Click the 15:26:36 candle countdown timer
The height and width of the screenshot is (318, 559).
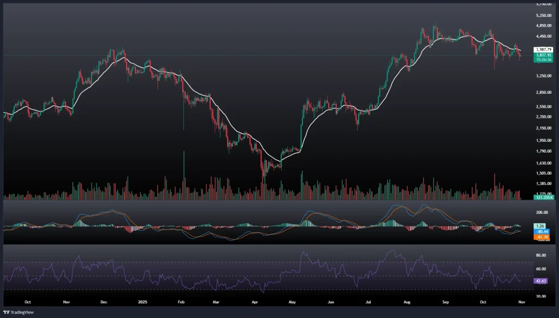pyautogui.click(x=542, y=59)
